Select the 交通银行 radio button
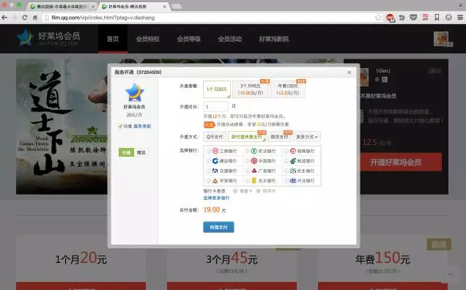This screenshot has height=290, width=466. pos(208,171)
